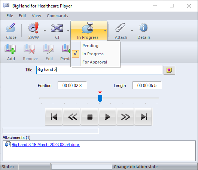Start playback with the Play button
The width and height of the screenshot is (198, 170).
107,117
